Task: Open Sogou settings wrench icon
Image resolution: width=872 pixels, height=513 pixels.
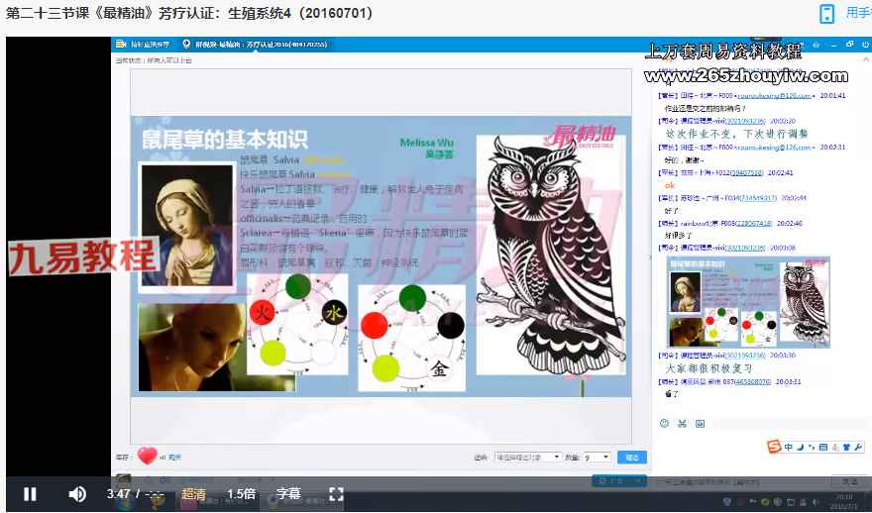Action: point(858,447)
